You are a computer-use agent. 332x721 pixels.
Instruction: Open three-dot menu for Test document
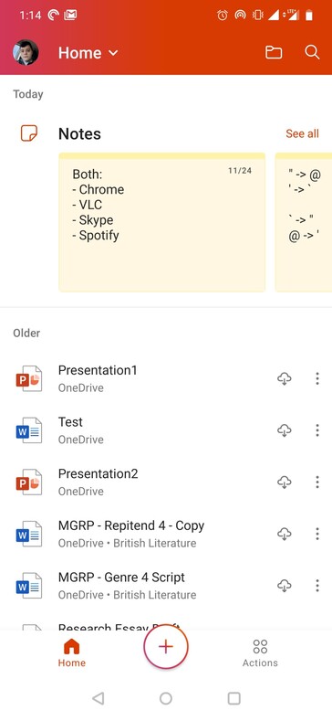click(x=317, y=430)
